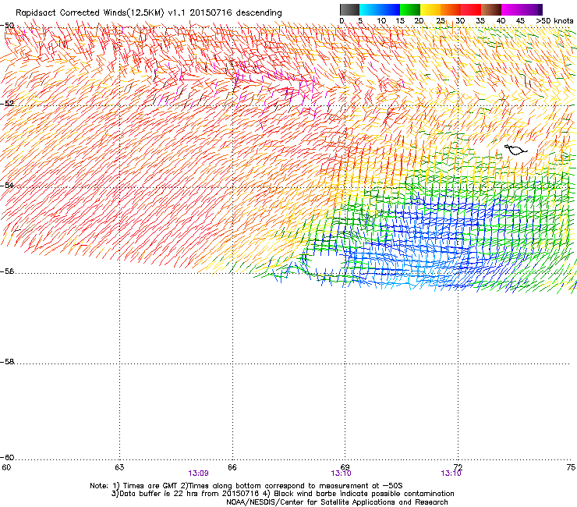Click the -60 latitude label
This screenshot has width=577, height=507.
[x=7, y=457]
